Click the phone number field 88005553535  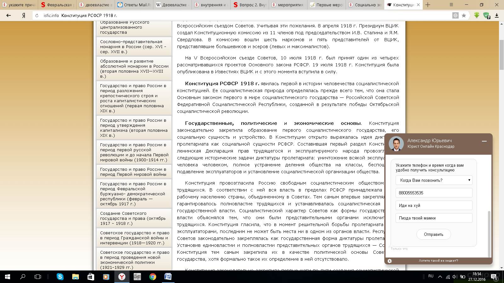434,193
